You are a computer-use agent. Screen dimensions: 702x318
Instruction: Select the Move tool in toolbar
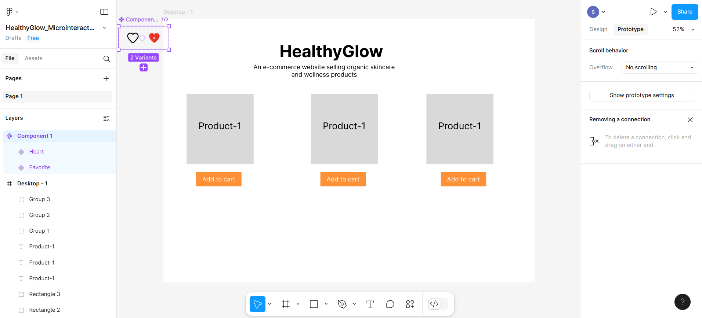click(x=257, y=304)
